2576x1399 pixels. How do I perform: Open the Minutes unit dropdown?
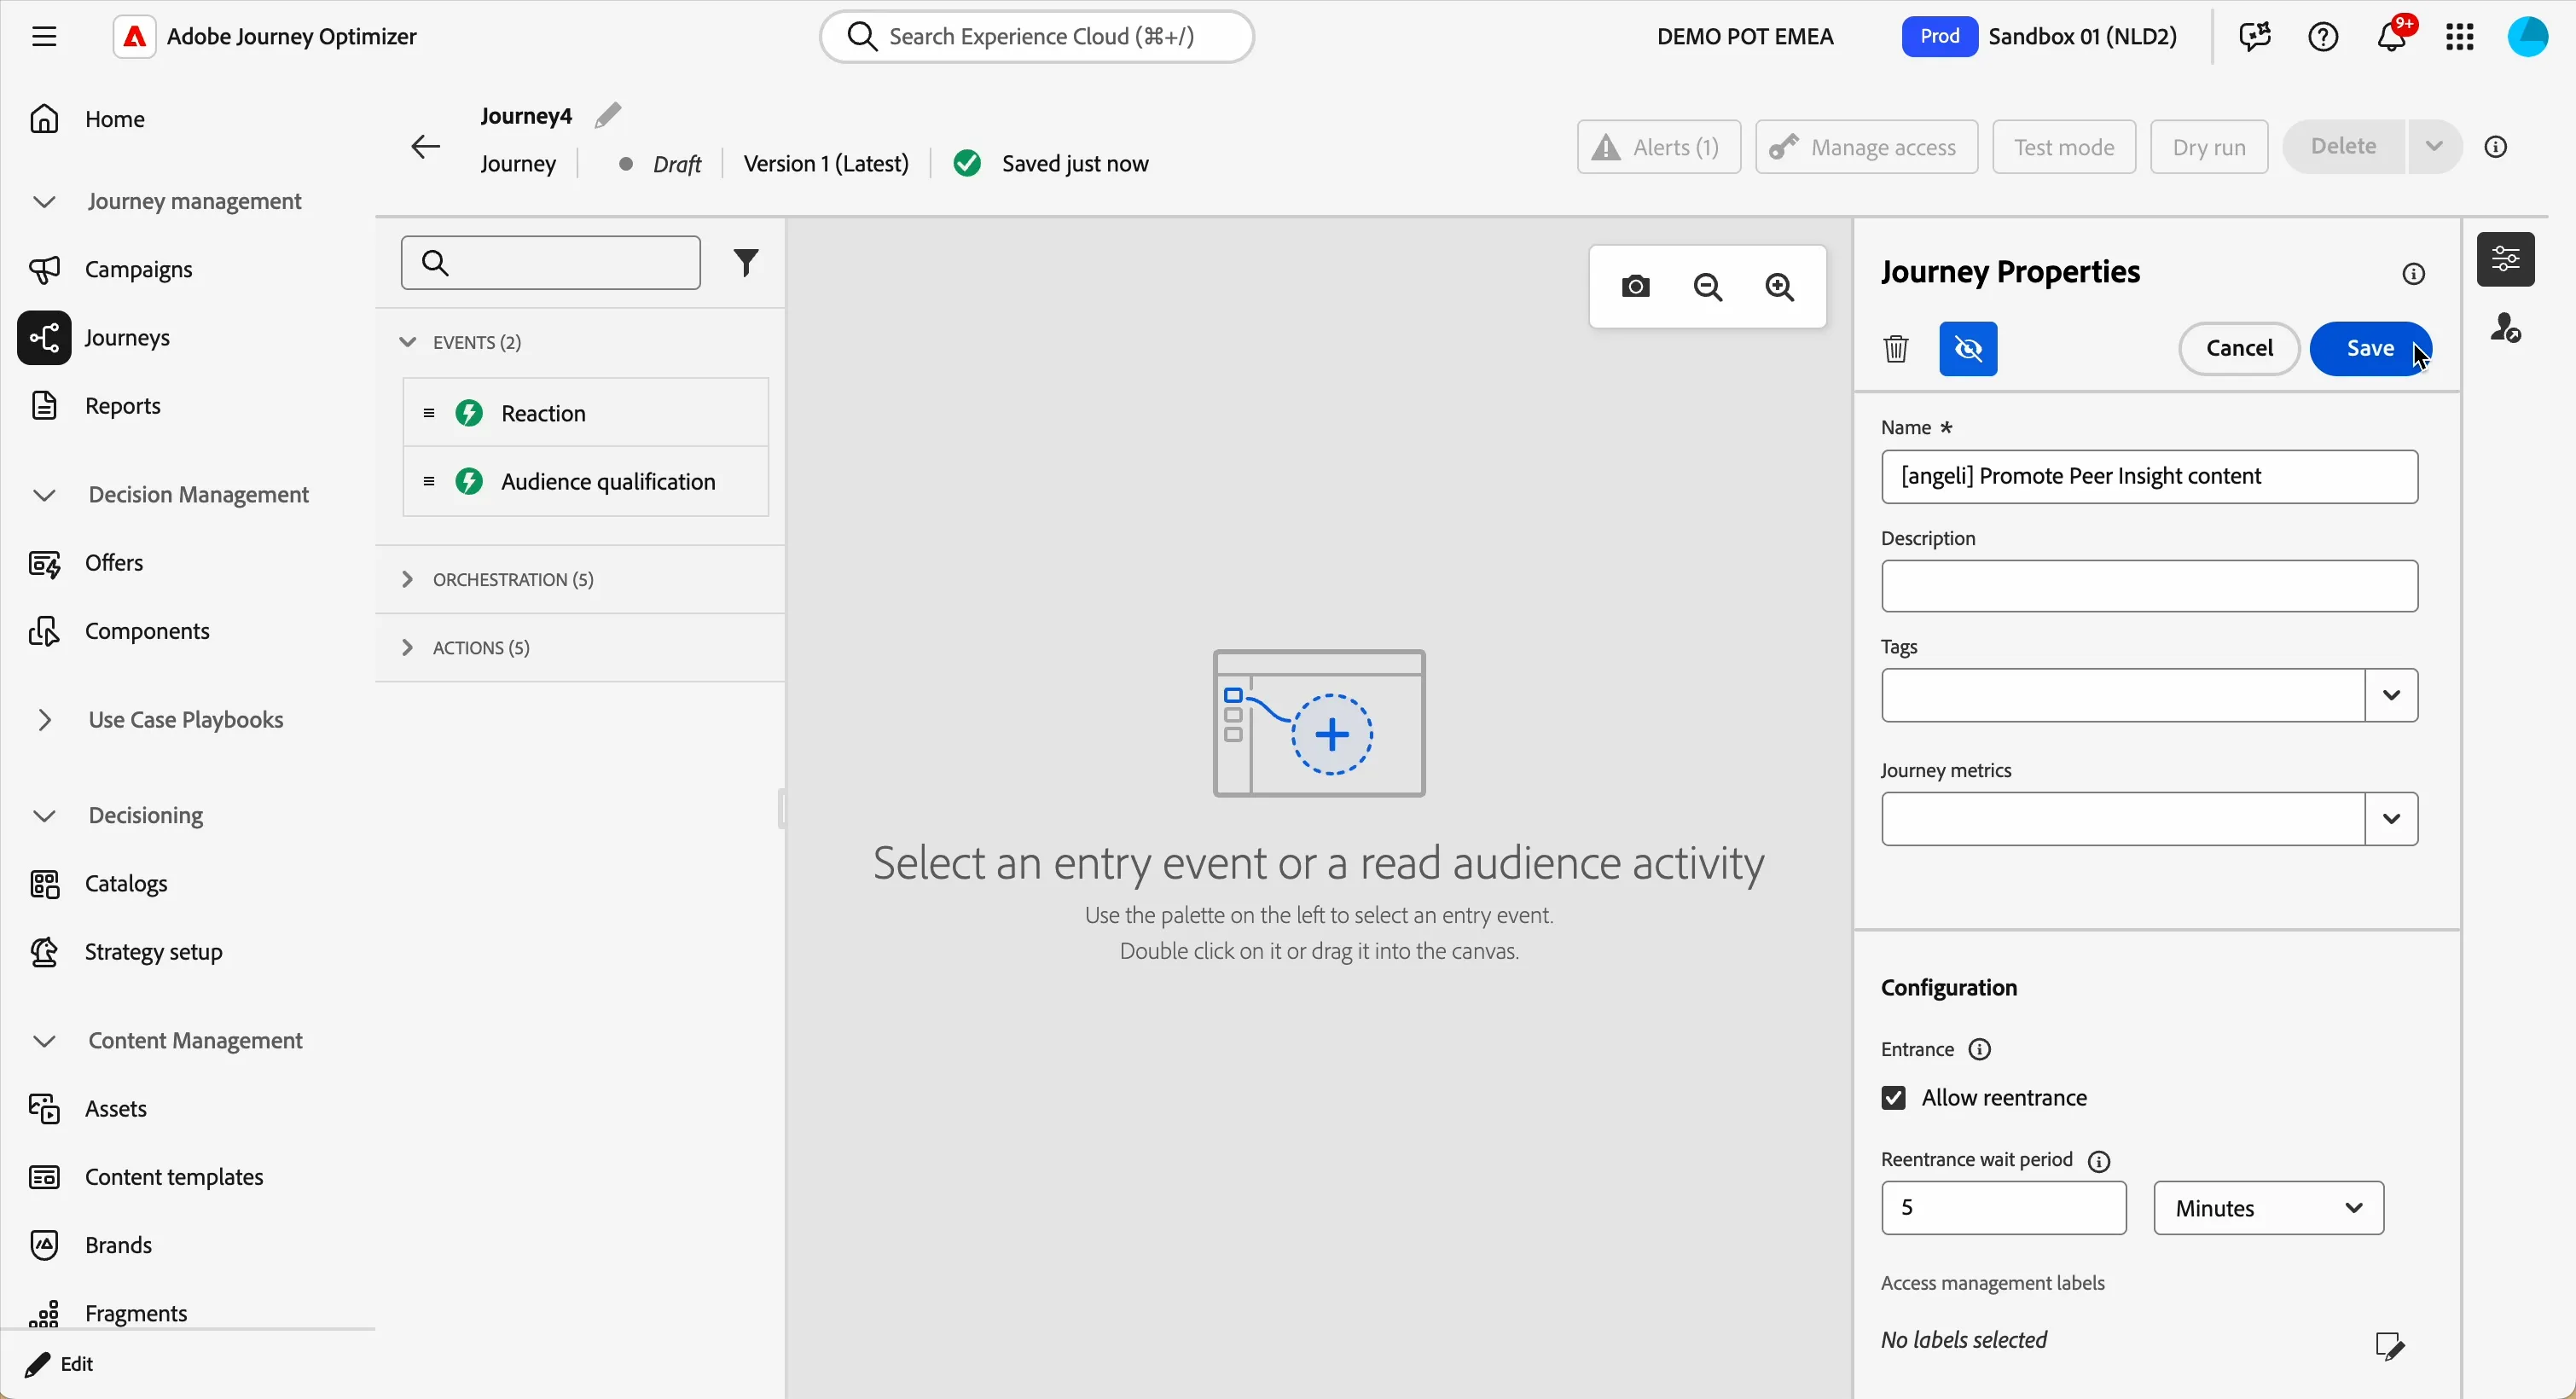(2268, 1209)
